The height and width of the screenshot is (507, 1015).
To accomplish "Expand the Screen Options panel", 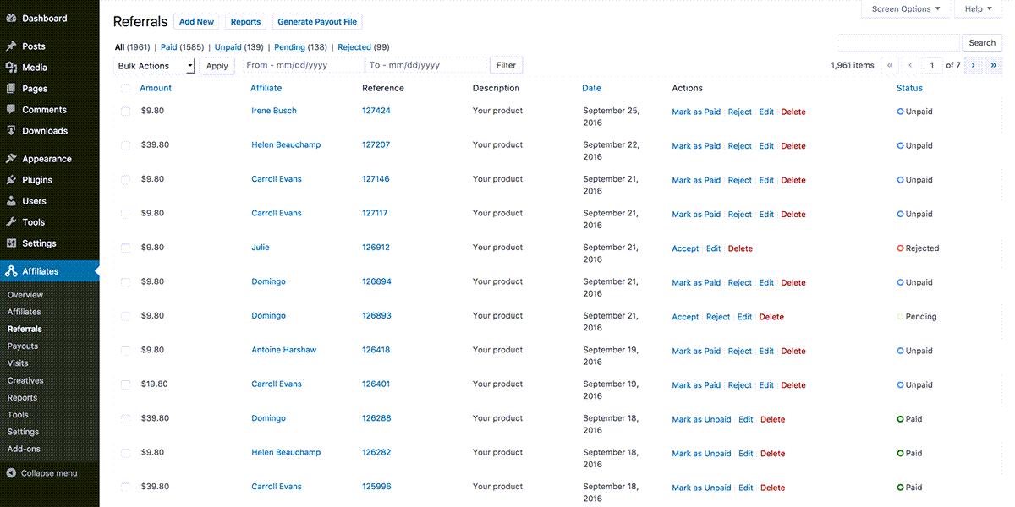I will click(x=906, y=9).
